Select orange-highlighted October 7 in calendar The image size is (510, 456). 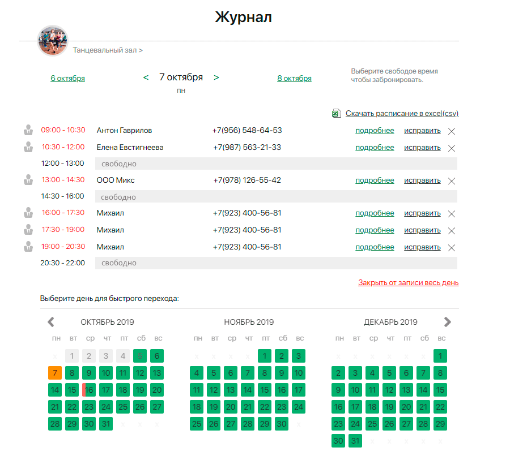(x=55, y=373)
